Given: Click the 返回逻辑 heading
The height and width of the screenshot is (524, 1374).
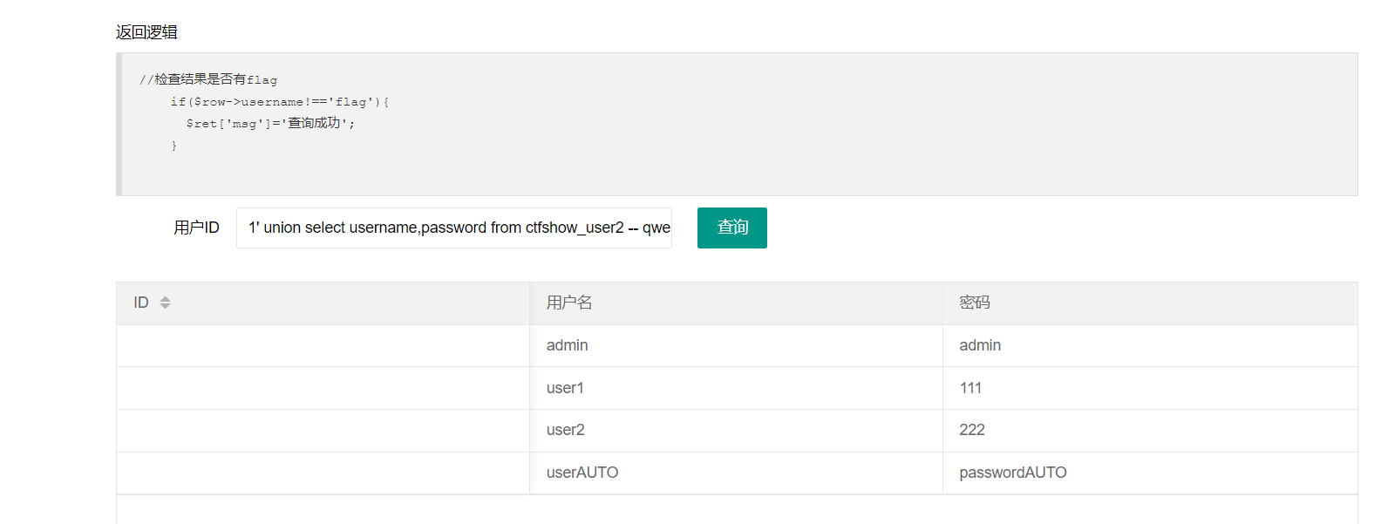Looking at the screenshot, I should pyautogui.click(x=146, y=32).
